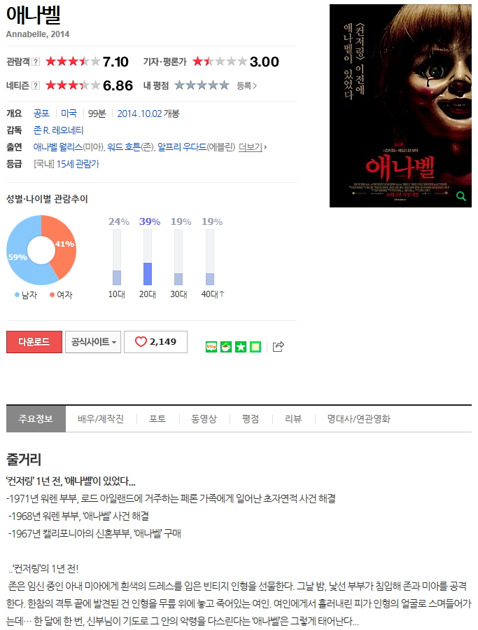The width and height of the screenshot is (478, 630).
Task: Open director 존 R. 레오네티 link
Action: 58,130
